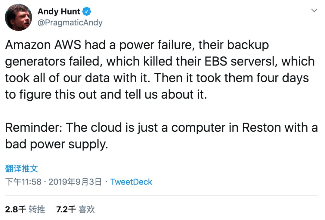Click the 'bad power supply' line
Screen dimensions: 325x220
tap(57, 144)
